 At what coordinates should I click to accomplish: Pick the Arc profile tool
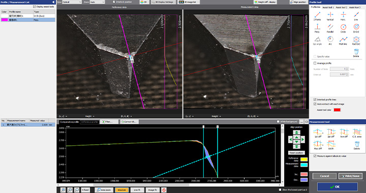pos(330,41)
